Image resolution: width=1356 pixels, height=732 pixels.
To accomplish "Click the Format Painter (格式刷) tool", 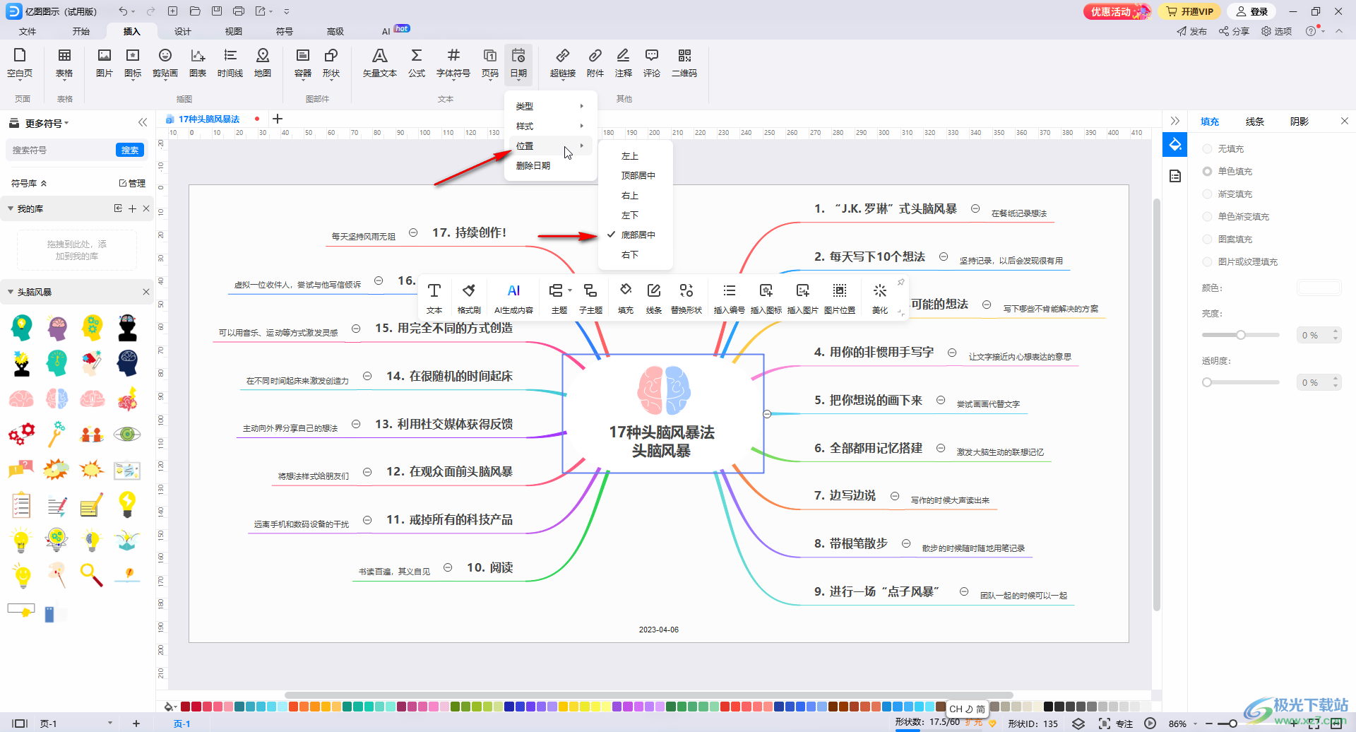I will (x=469, y=298).
